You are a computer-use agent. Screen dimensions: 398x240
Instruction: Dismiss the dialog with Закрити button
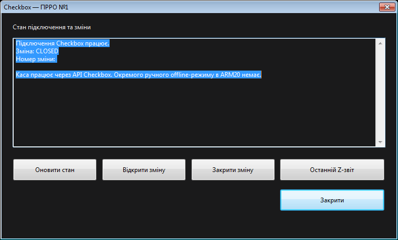tap(332, 200)
